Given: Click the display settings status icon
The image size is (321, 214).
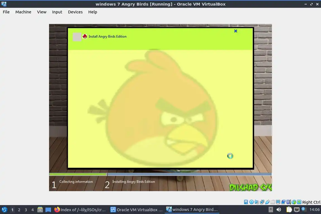Looking at the screenshot, I should click(x=278, y=202).
